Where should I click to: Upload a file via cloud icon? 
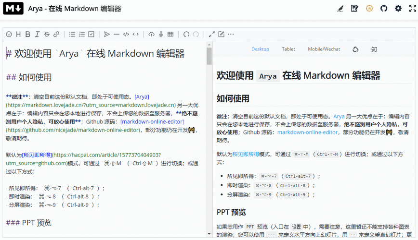click(151, 34)
